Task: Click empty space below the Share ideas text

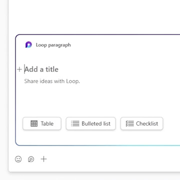Action: 100,100
